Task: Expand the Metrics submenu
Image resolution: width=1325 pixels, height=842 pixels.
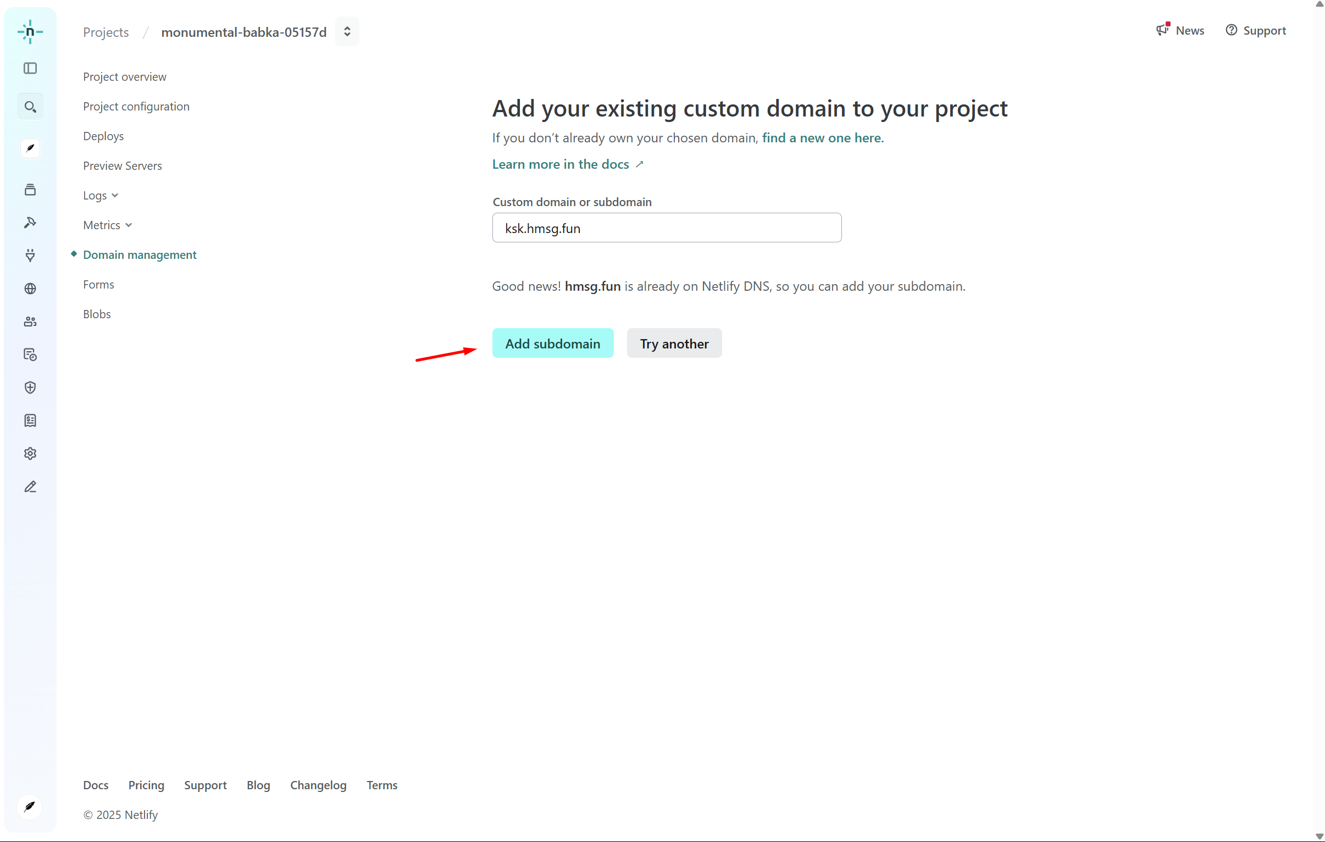Action: coord(107,225)
